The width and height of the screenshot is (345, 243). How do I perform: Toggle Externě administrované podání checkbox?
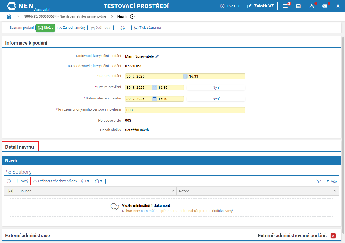[x=333, y=236]
